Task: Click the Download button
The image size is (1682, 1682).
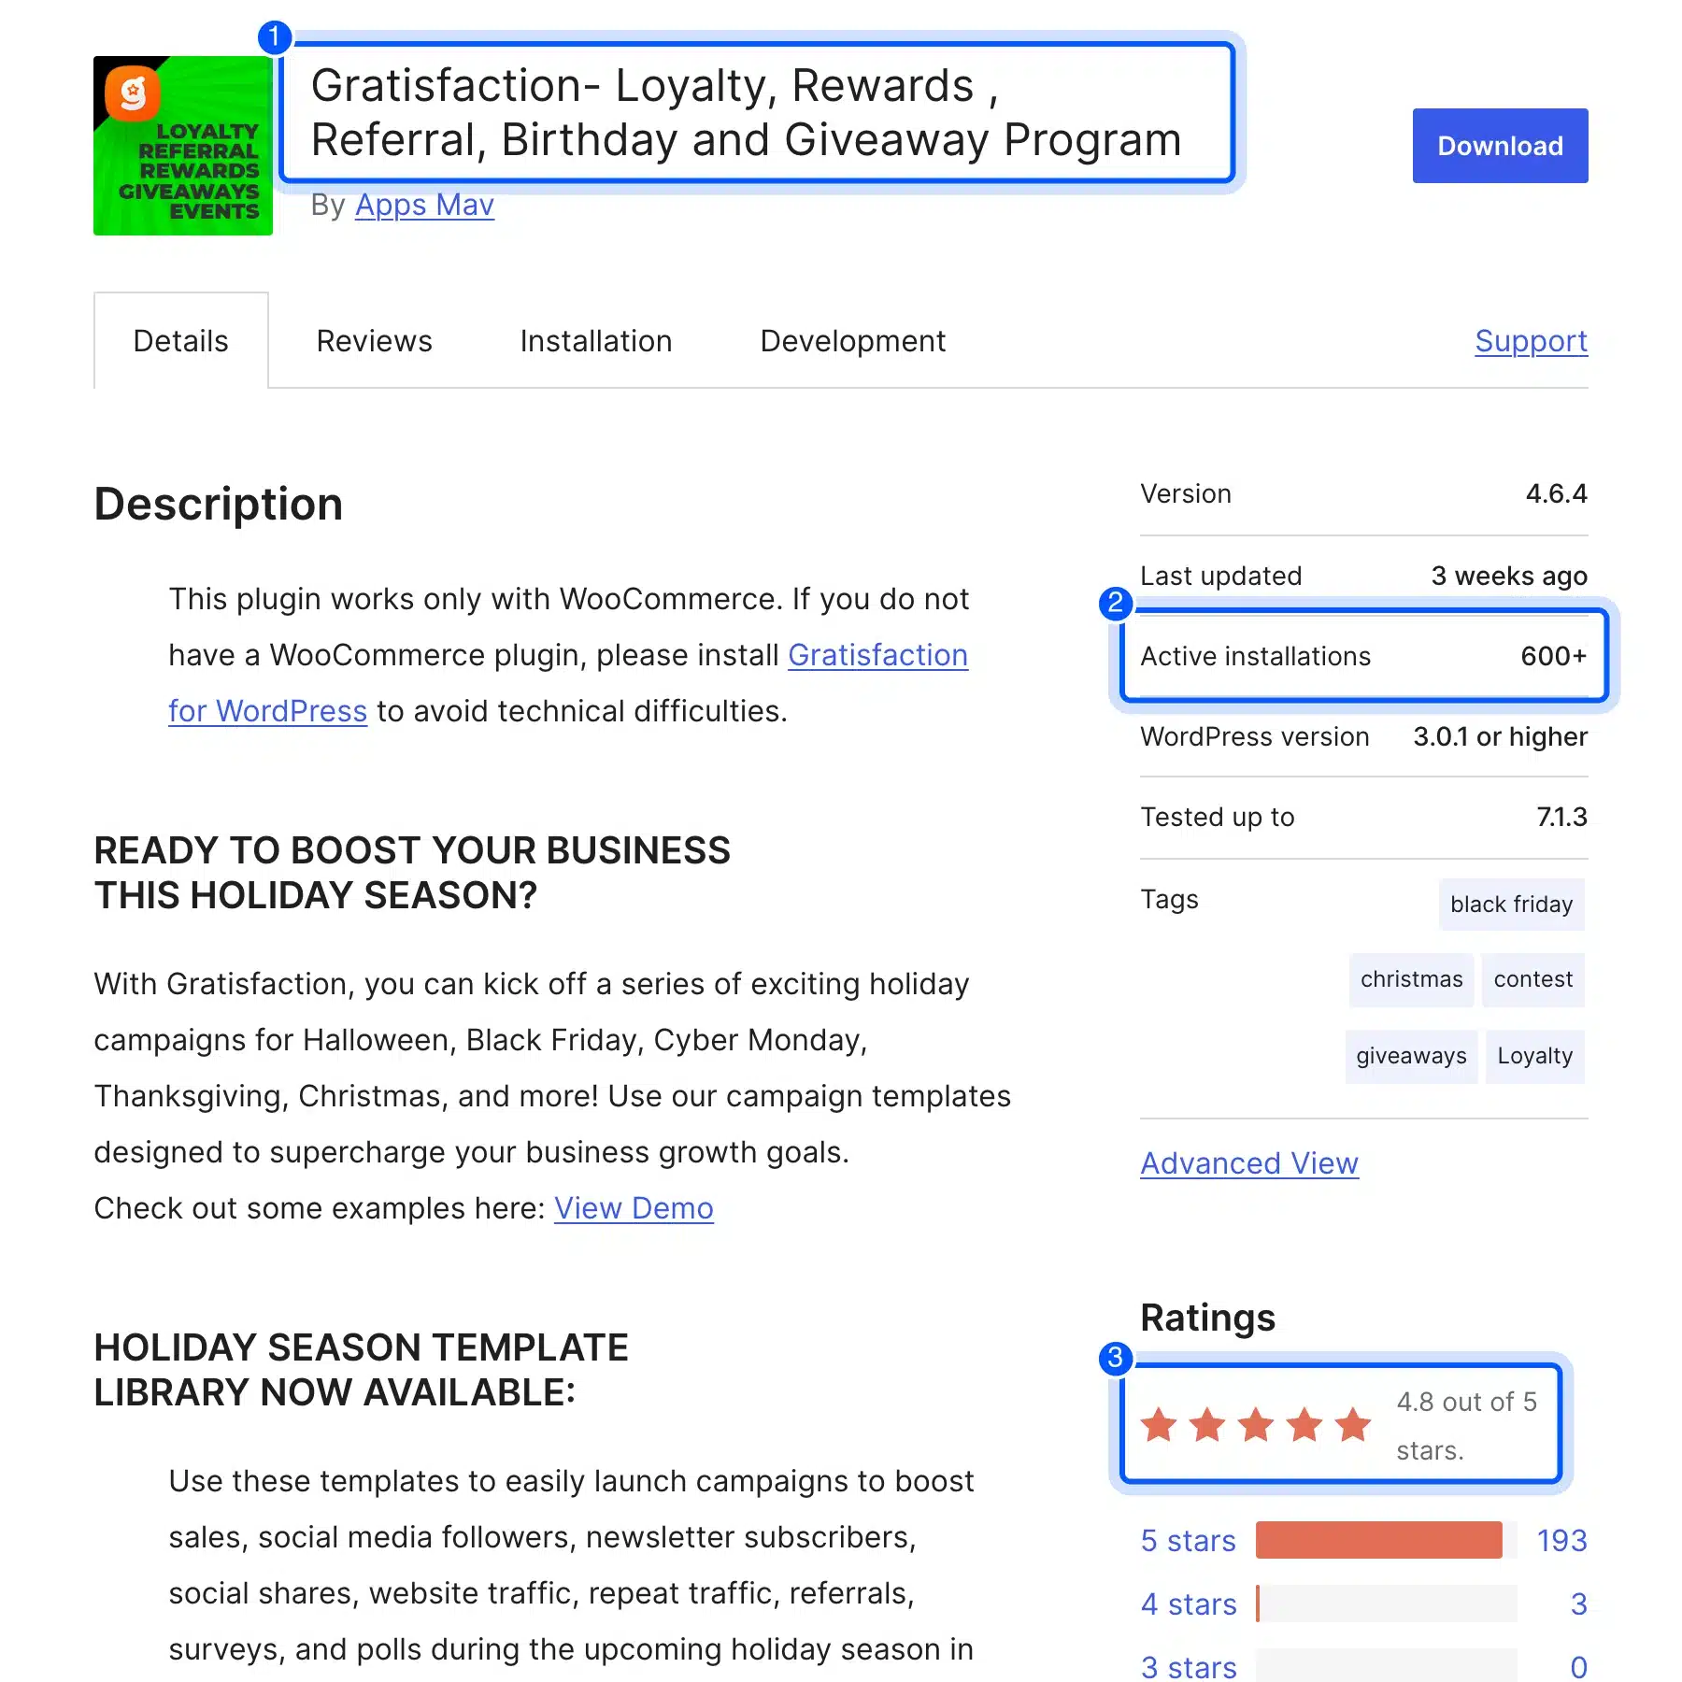Action: (1500, 146)
